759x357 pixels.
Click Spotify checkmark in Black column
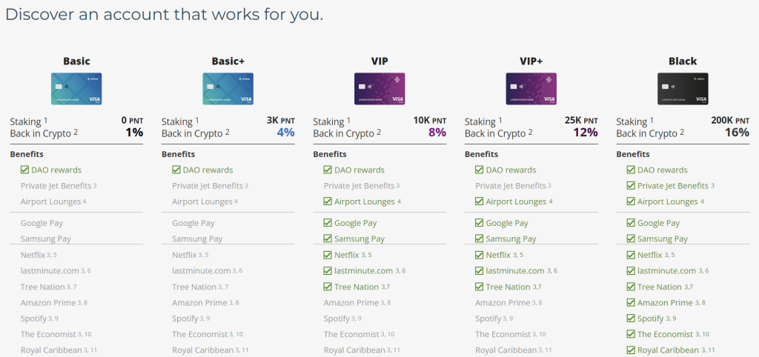point(632,318)
